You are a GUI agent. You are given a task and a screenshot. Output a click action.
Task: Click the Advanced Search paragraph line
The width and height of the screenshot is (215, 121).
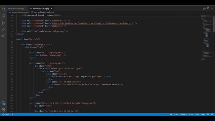(87, 84)
